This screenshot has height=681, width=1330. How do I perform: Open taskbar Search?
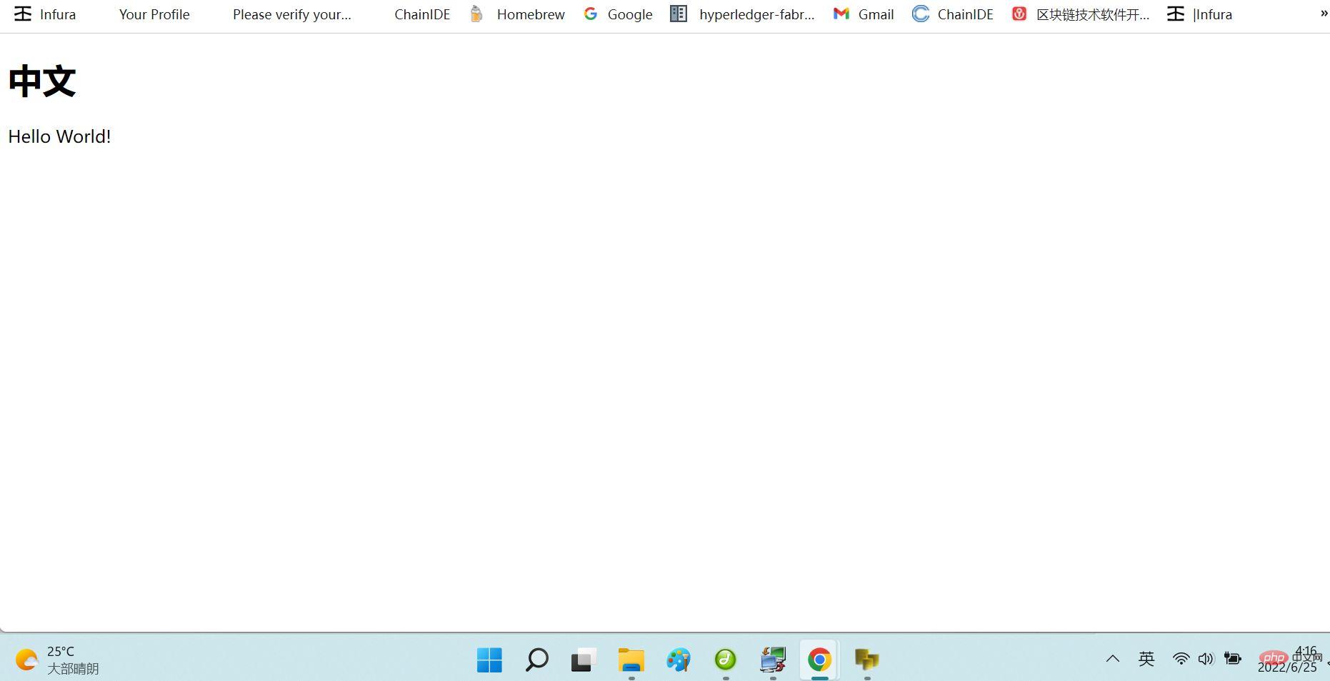click(536, 660)
